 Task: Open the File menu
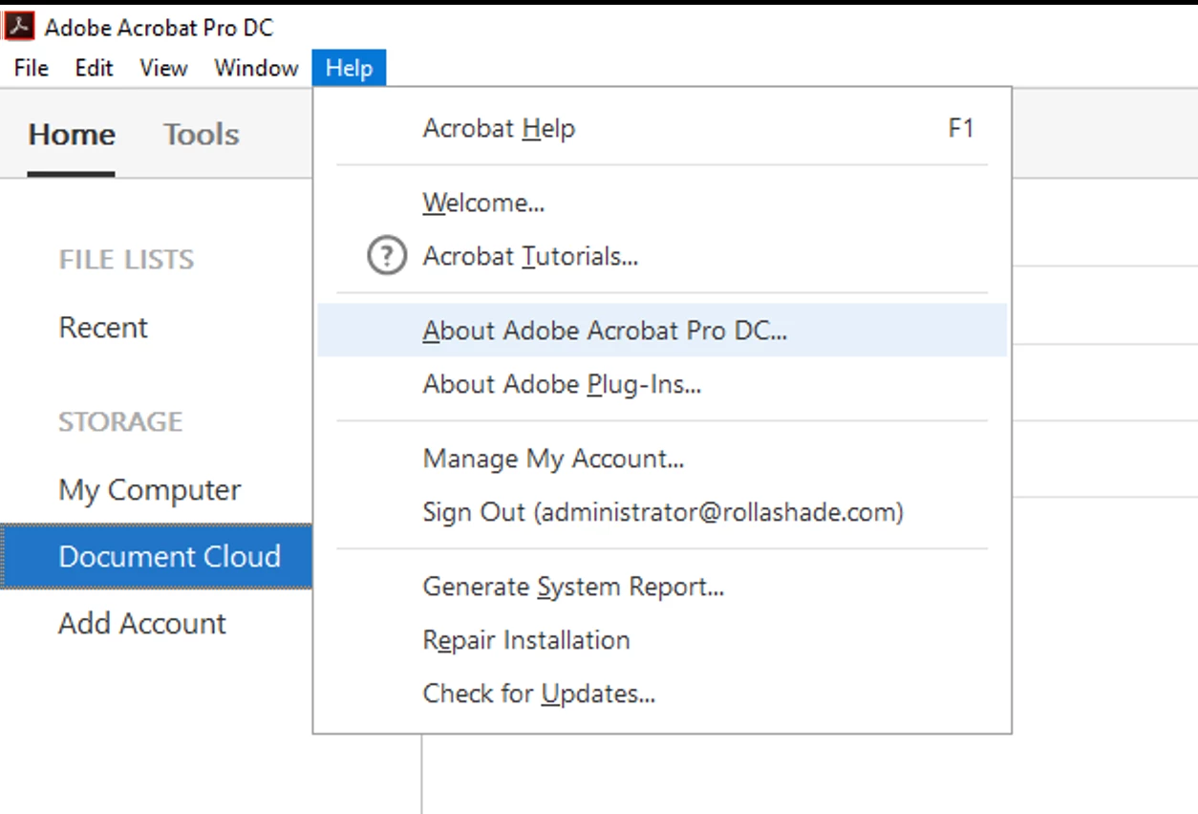32,68
